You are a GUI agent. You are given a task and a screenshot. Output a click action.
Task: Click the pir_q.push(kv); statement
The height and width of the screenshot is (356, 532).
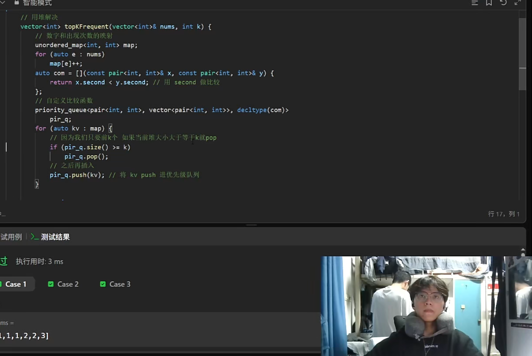tap(77, 175)
